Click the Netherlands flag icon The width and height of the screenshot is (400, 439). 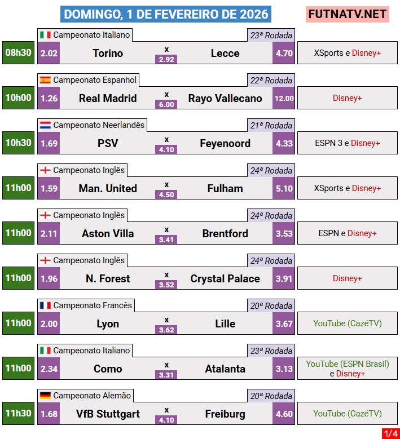[45, 125]
